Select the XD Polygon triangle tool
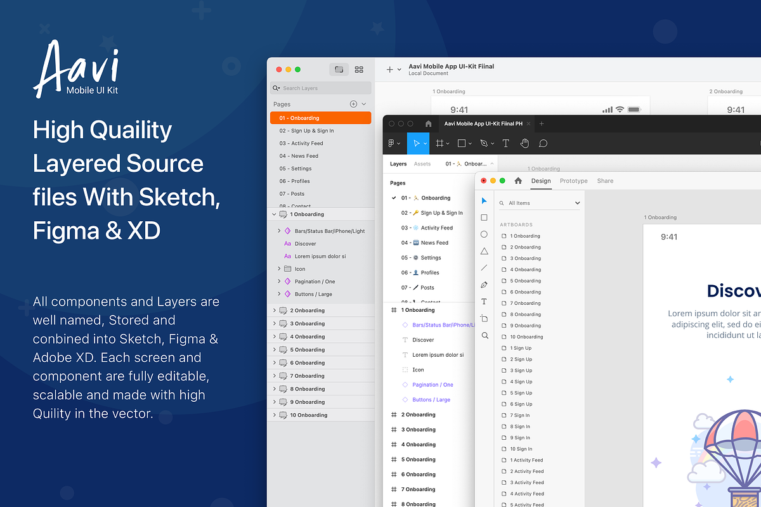 [x=485, y=251]
